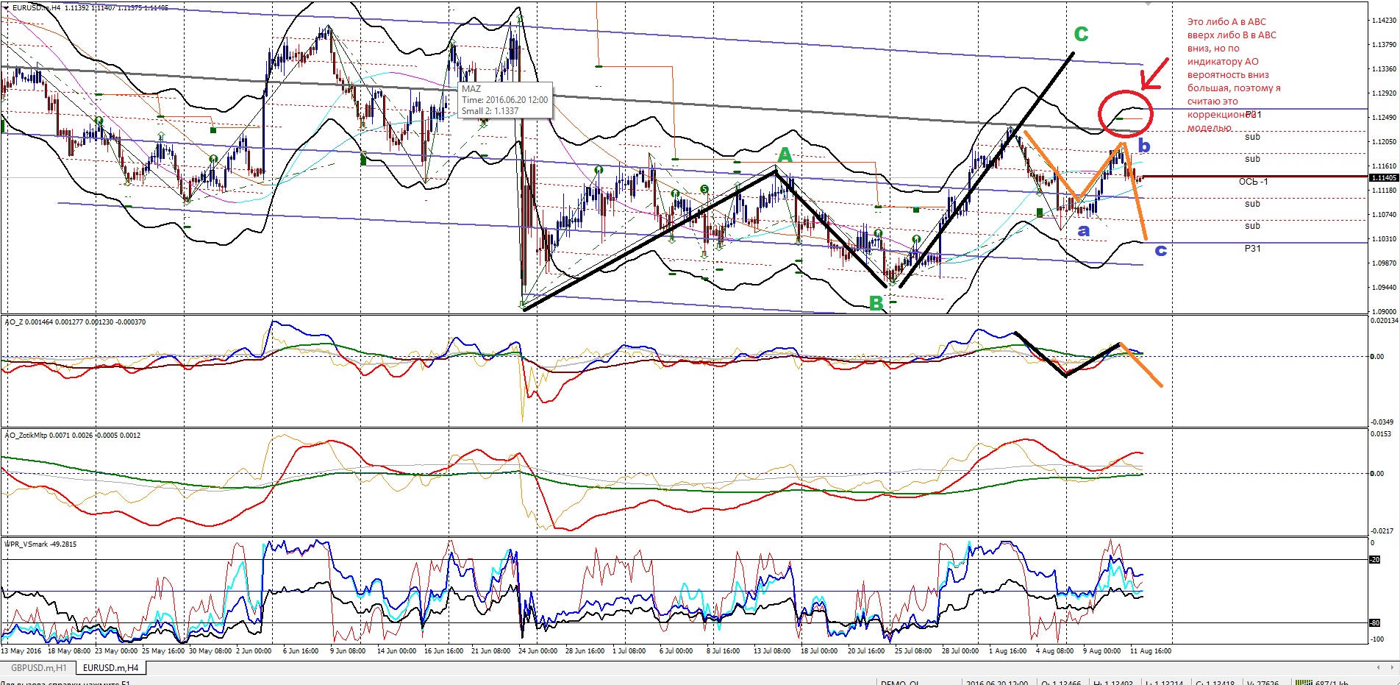Click the 1.13790 price axis label
The image size is (1400, 685).
pyautogui.click(x=1384, y=45)
